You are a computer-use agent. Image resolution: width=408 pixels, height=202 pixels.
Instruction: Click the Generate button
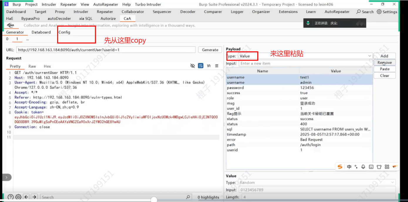[210, 50]
